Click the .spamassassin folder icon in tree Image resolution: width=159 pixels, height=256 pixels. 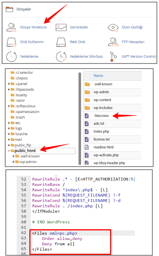point(12,112)
